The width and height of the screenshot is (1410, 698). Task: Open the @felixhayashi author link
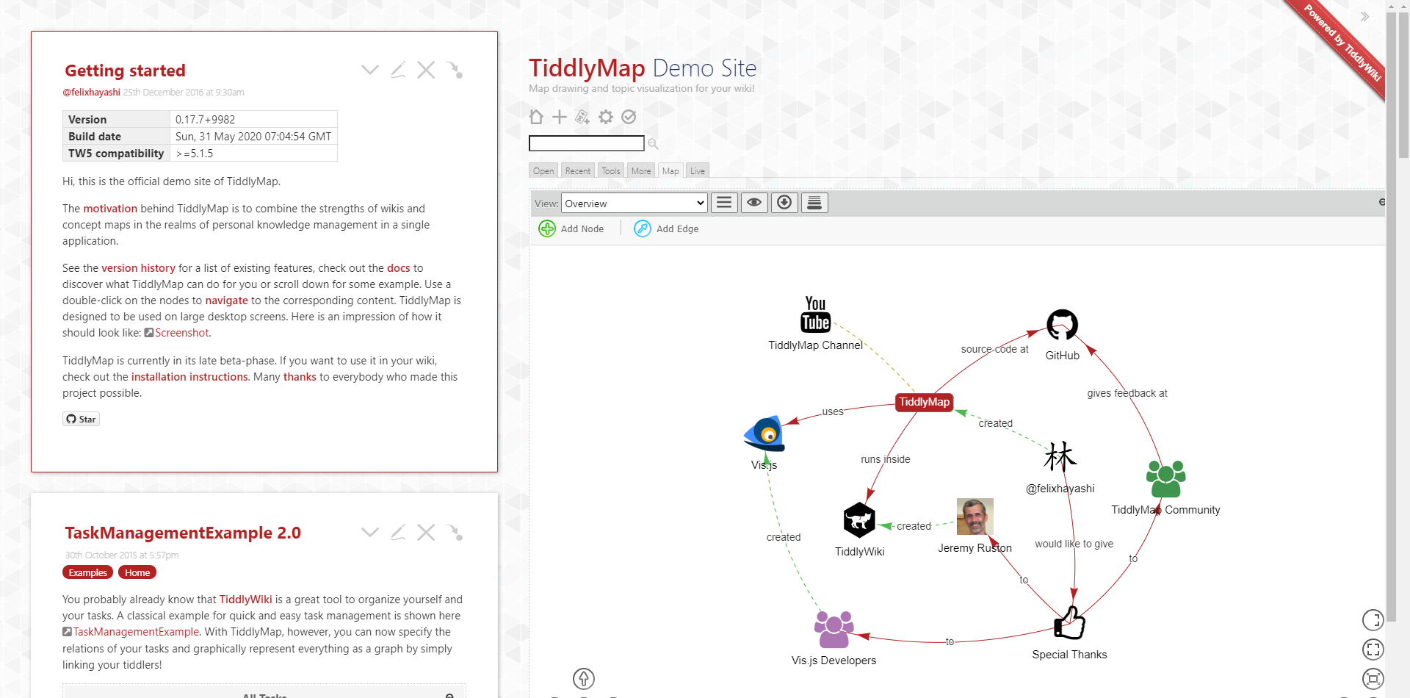click(91, 93)
